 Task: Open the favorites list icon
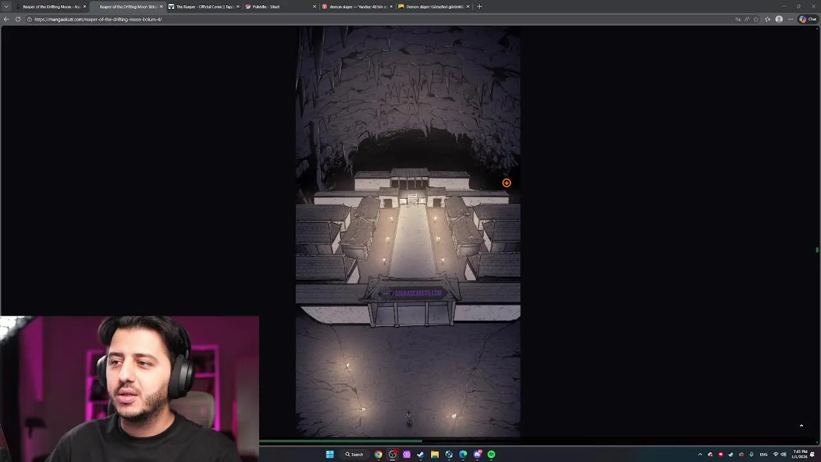pos(768,19)
